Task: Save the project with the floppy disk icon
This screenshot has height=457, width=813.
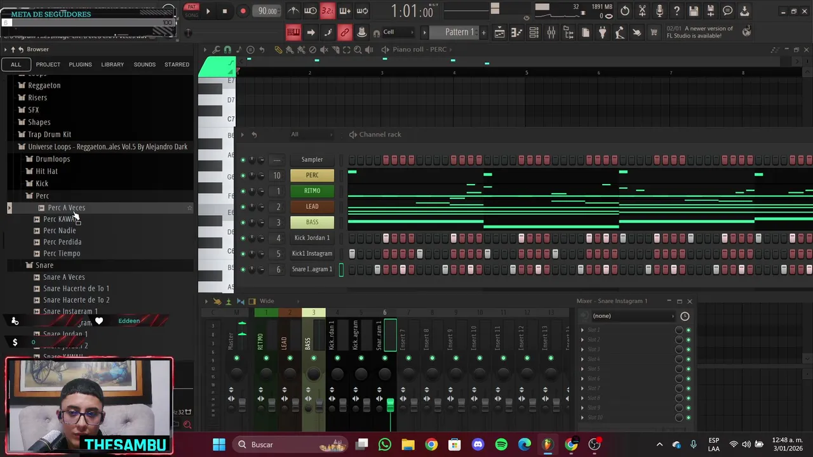Action: (694, 11)
